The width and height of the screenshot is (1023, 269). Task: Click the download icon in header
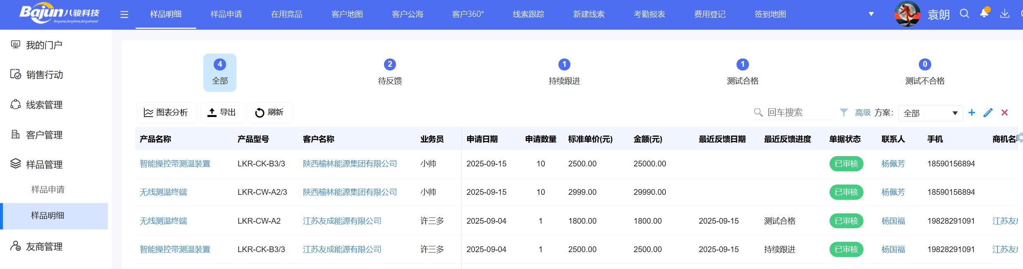click(1004, 14)
